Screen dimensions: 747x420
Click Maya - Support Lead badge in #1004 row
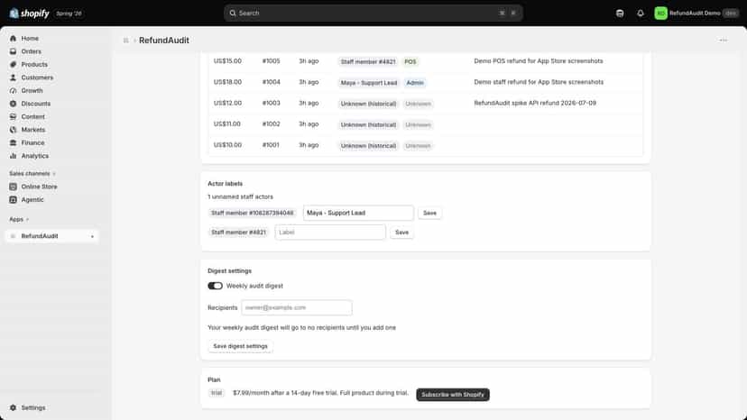click(369, 83)
